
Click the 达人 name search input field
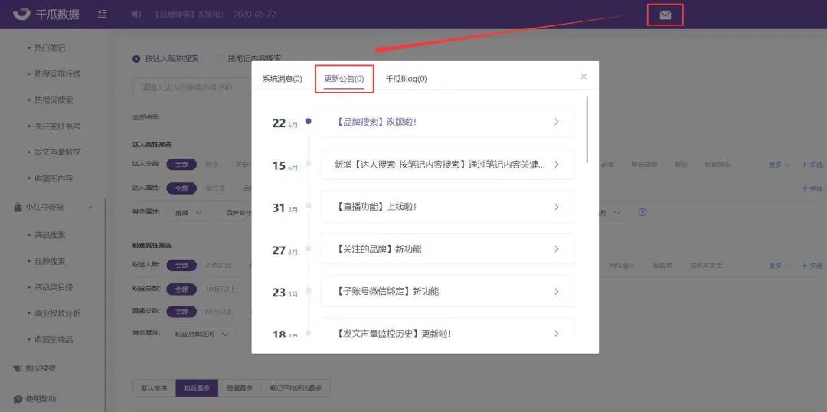coord(192,87)
